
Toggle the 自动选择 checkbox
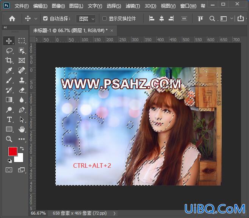(x=45, y=19)
